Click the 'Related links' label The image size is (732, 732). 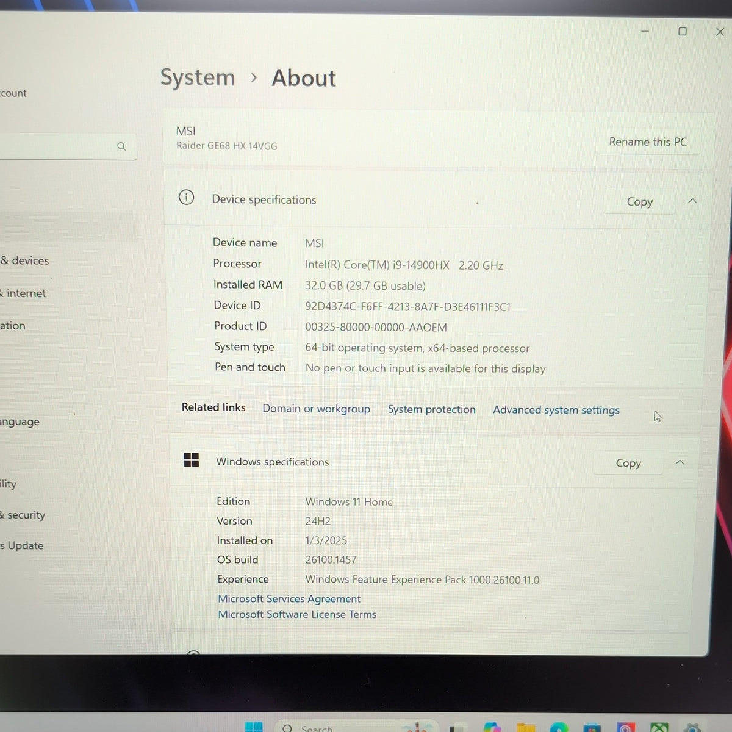pyautogui.click(x=213, y=407)
